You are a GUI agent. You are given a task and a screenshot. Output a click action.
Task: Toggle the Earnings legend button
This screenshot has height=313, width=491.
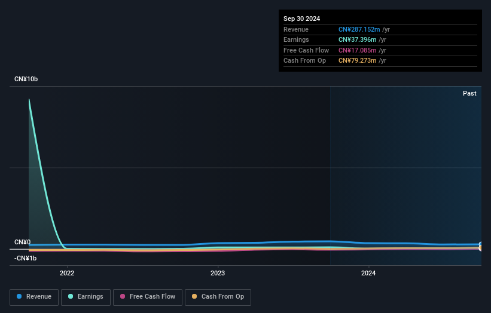86,297
